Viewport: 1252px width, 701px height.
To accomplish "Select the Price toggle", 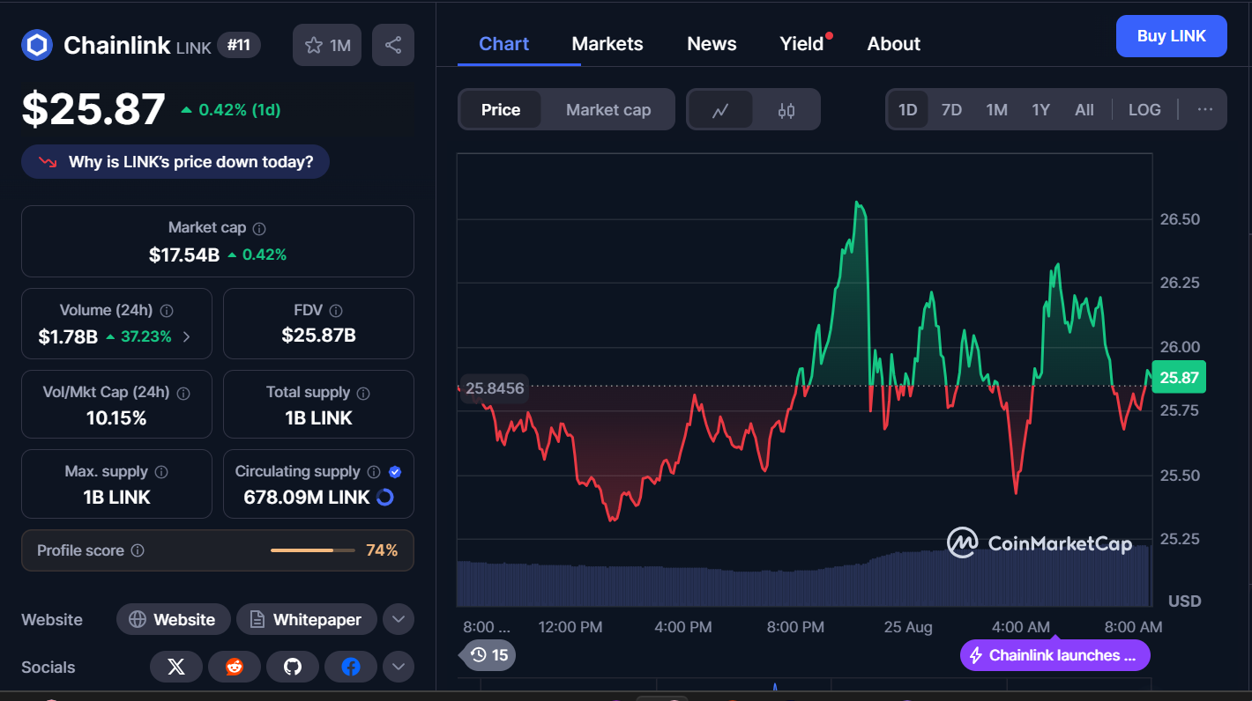I will click(x=501, y=110).
